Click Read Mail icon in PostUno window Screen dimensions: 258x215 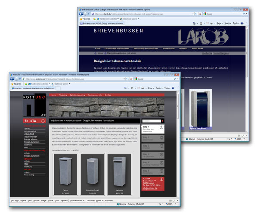click(x=138, y=88)
